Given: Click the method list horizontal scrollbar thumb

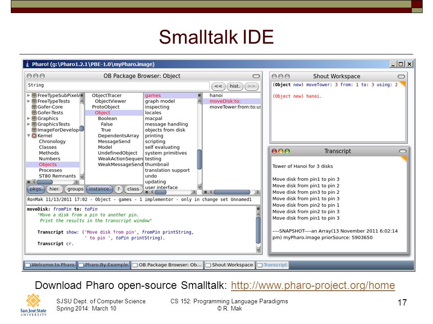Looking at the screenshot, I should click(232, 192).
